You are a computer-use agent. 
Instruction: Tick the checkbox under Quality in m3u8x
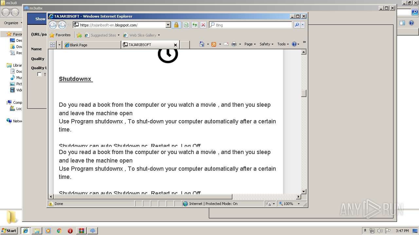coord(39,74)
